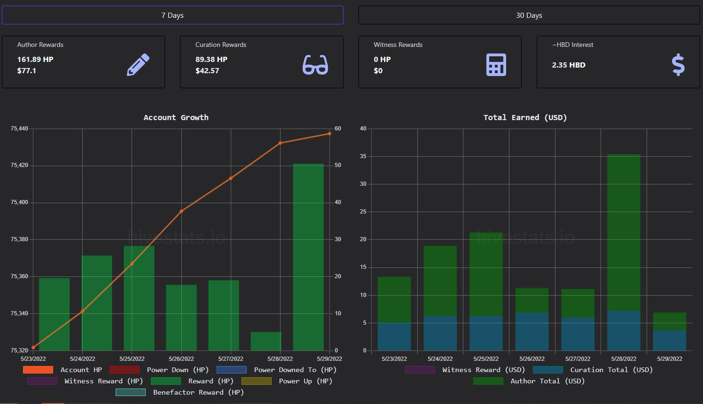
Task: Click the 5/26/2022 Account HP line point
Action: pos(181,211)
